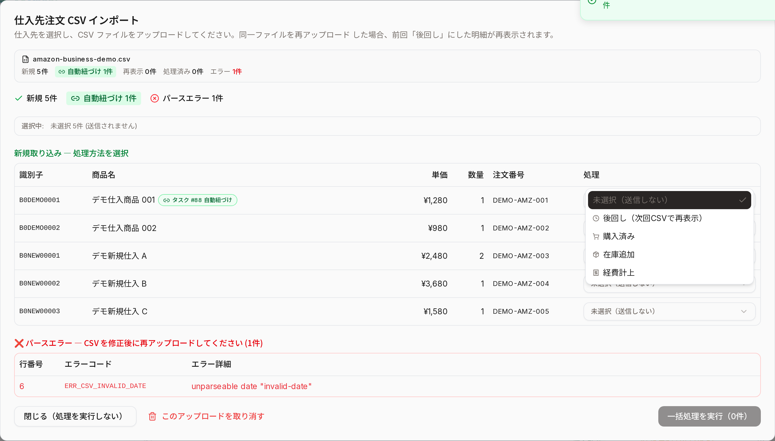Click the link icon in the large 自動紐づけ 1件 chip
This screenshot has width=775, height=441.
click(75, 98)
